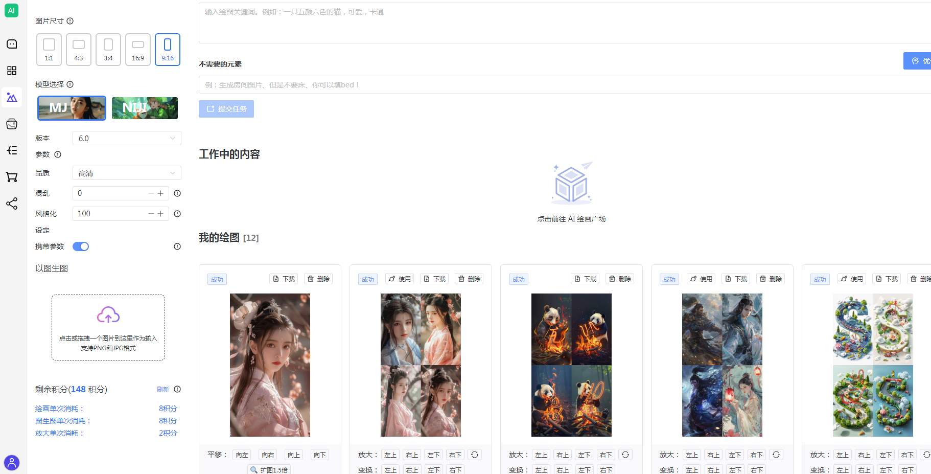
Task: Select the 3:4 image size
Action: pyautogui.click(x=108, y=50)
